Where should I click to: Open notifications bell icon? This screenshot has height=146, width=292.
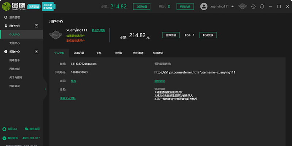[262, 7]
